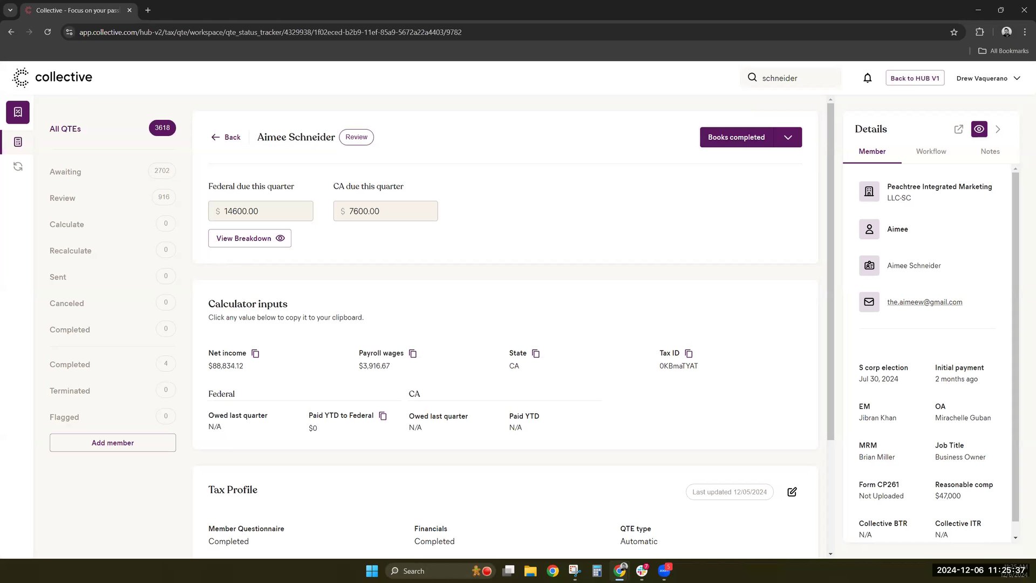Open Details in external window icon

958,129
